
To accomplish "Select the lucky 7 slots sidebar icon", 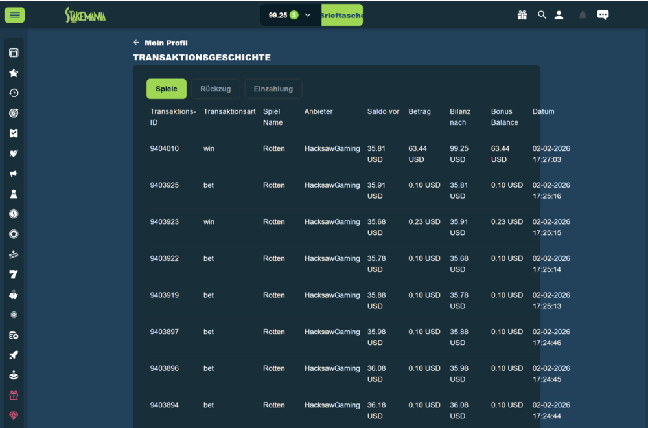I will point(14,275).
